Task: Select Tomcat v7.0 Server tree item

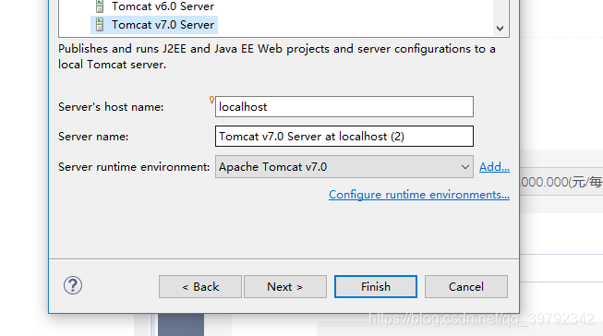Action: pos(154,25)
